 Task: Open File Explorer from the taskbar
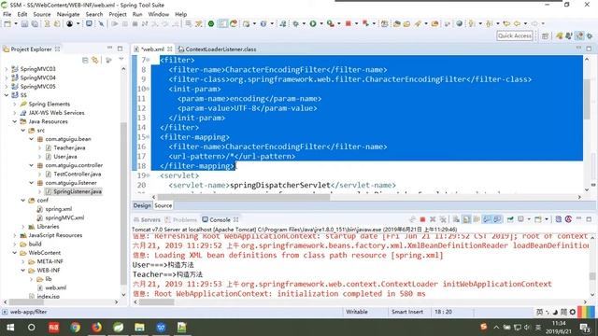[x=139, y=328]
